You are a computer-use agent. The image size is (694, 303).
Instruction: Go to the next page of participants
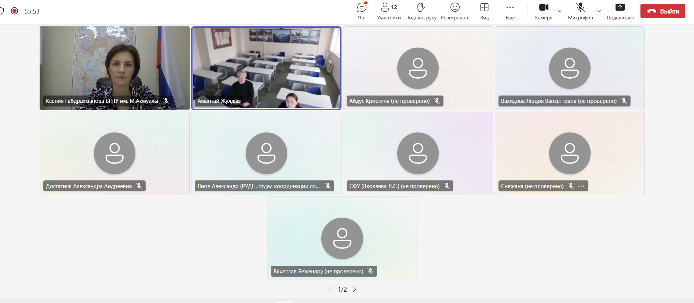pyautogui.click(x=354, y=289)
